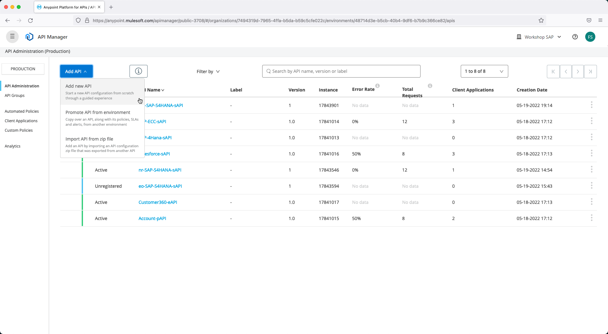
Task: Open the API link for instance 17841013
Action: pos(158,138)
